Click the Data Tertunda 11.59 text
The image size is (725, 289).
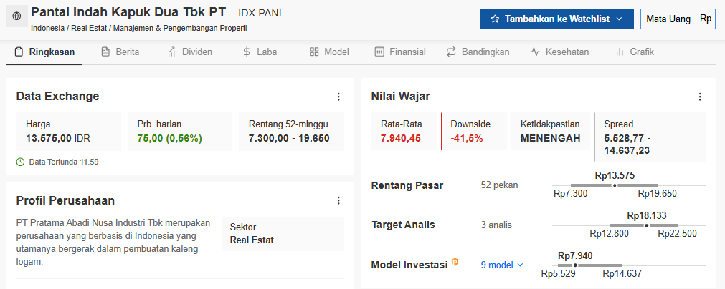click(x=63, y=162)
